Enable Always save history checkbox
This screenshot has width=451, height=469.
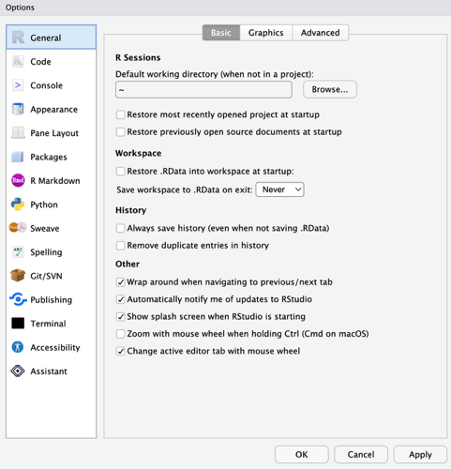[120, 228]
